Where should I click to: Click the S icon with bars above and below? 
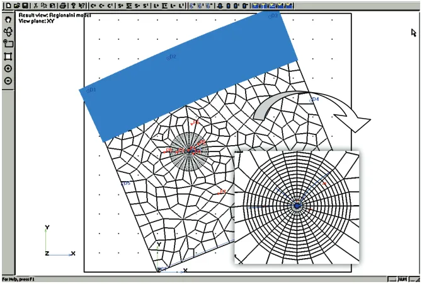[x=129, y=6]
